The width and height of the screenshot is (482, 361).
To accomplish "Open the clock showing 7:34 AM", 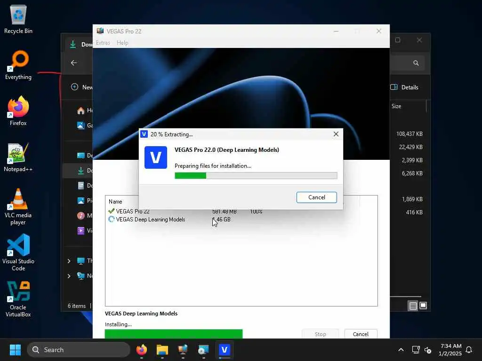I will pyautogui.click(x=450, y=350).
